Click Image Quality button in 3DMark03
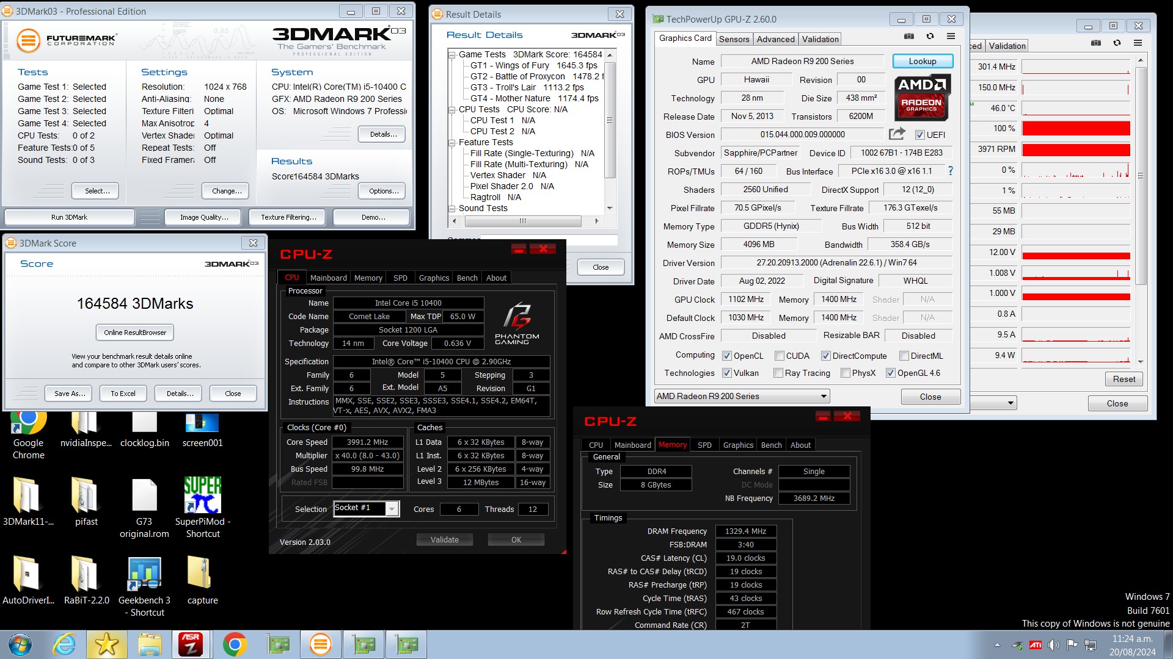The height and width of the screenshot is (659, 1173). pos(204,217)
